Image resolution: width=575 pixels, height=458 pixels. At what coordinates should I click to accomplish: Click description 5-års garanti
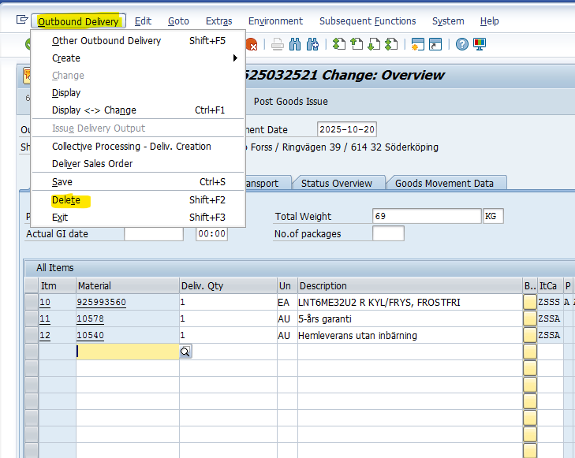tap(325, 318)
